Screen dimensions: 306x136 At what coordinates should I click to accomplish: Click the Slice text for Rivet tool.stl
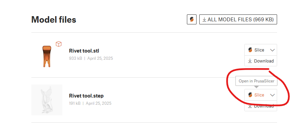[x=259, y=50]
